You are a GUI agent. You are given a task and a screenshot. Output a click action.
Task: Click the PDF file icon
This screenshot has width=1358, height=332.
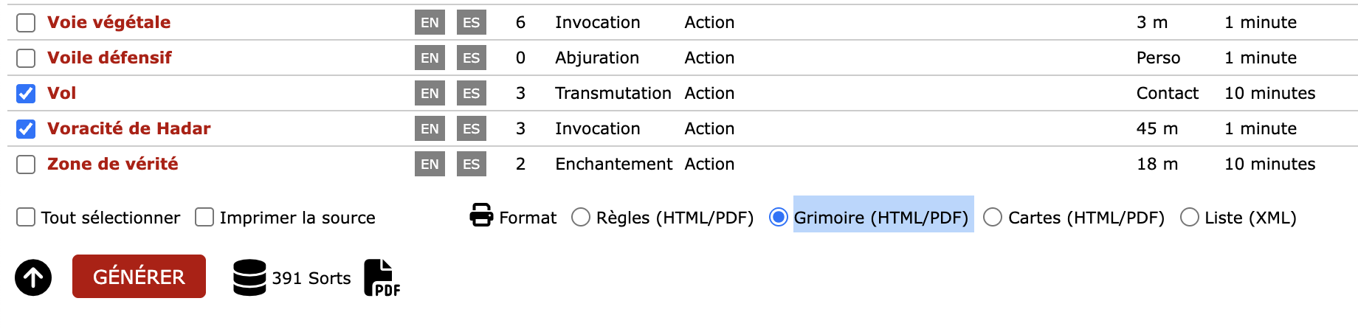click(x=382, y=277)
